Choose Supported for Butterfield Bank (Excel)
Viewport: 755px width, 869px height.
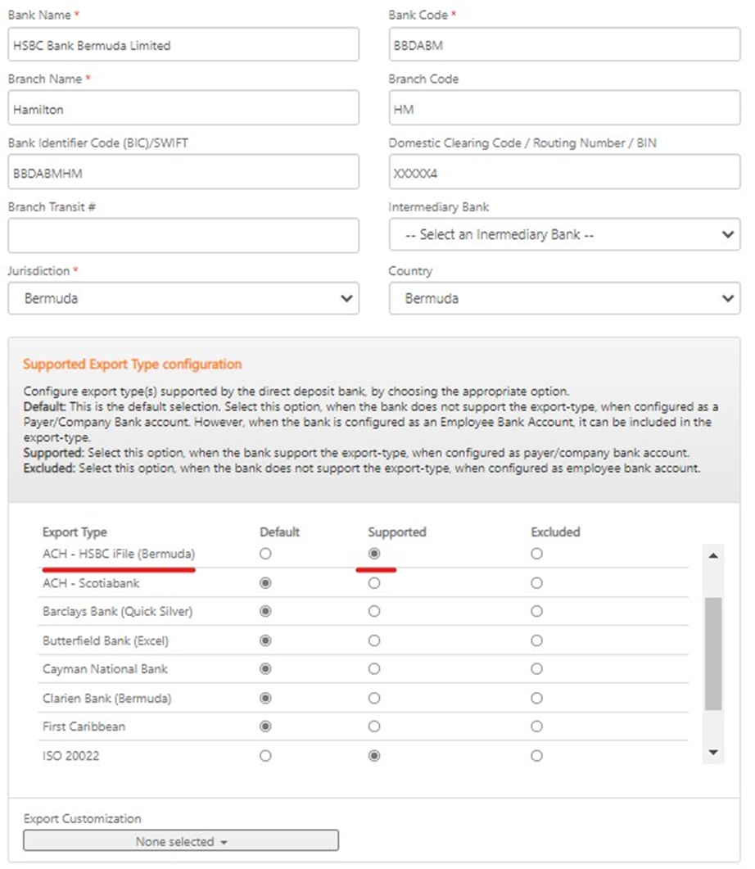[x=374, y=640]
